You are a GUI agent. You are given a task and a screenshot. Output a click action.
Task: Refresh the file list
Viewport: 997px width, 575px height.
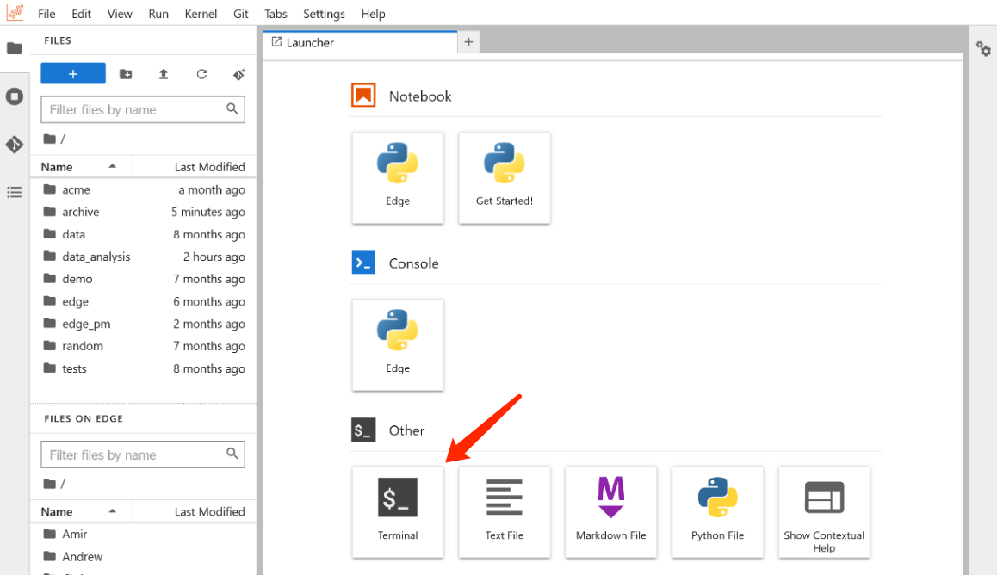(201, 74)
